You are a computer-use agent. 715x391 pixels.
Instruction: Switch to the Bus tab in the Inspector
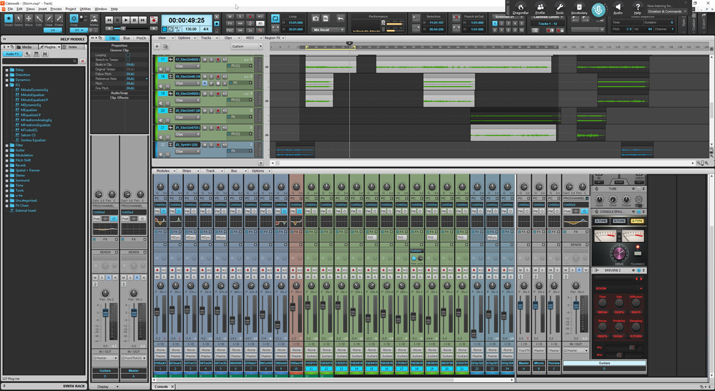click(x=126, y=38)
